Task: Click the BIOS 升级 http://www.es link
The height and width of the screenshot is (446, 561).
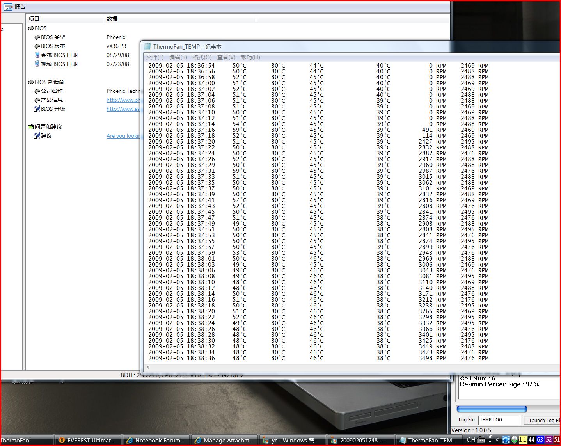Action: (x=123, y=109)
